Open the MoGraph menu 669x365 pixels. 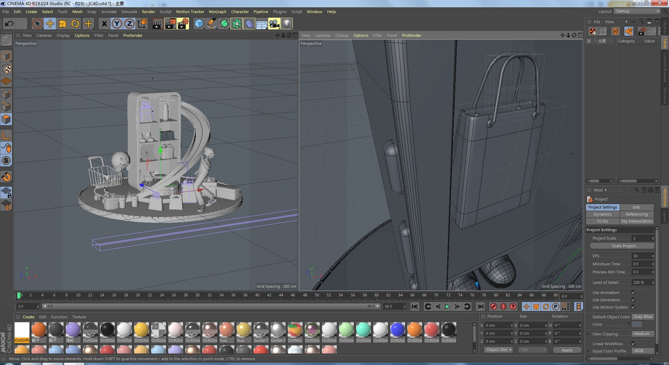tap(217, 11)
